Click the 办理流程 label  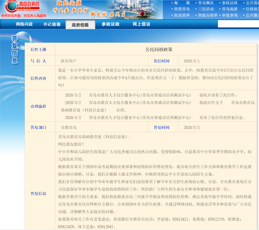(x=38, y=106)
